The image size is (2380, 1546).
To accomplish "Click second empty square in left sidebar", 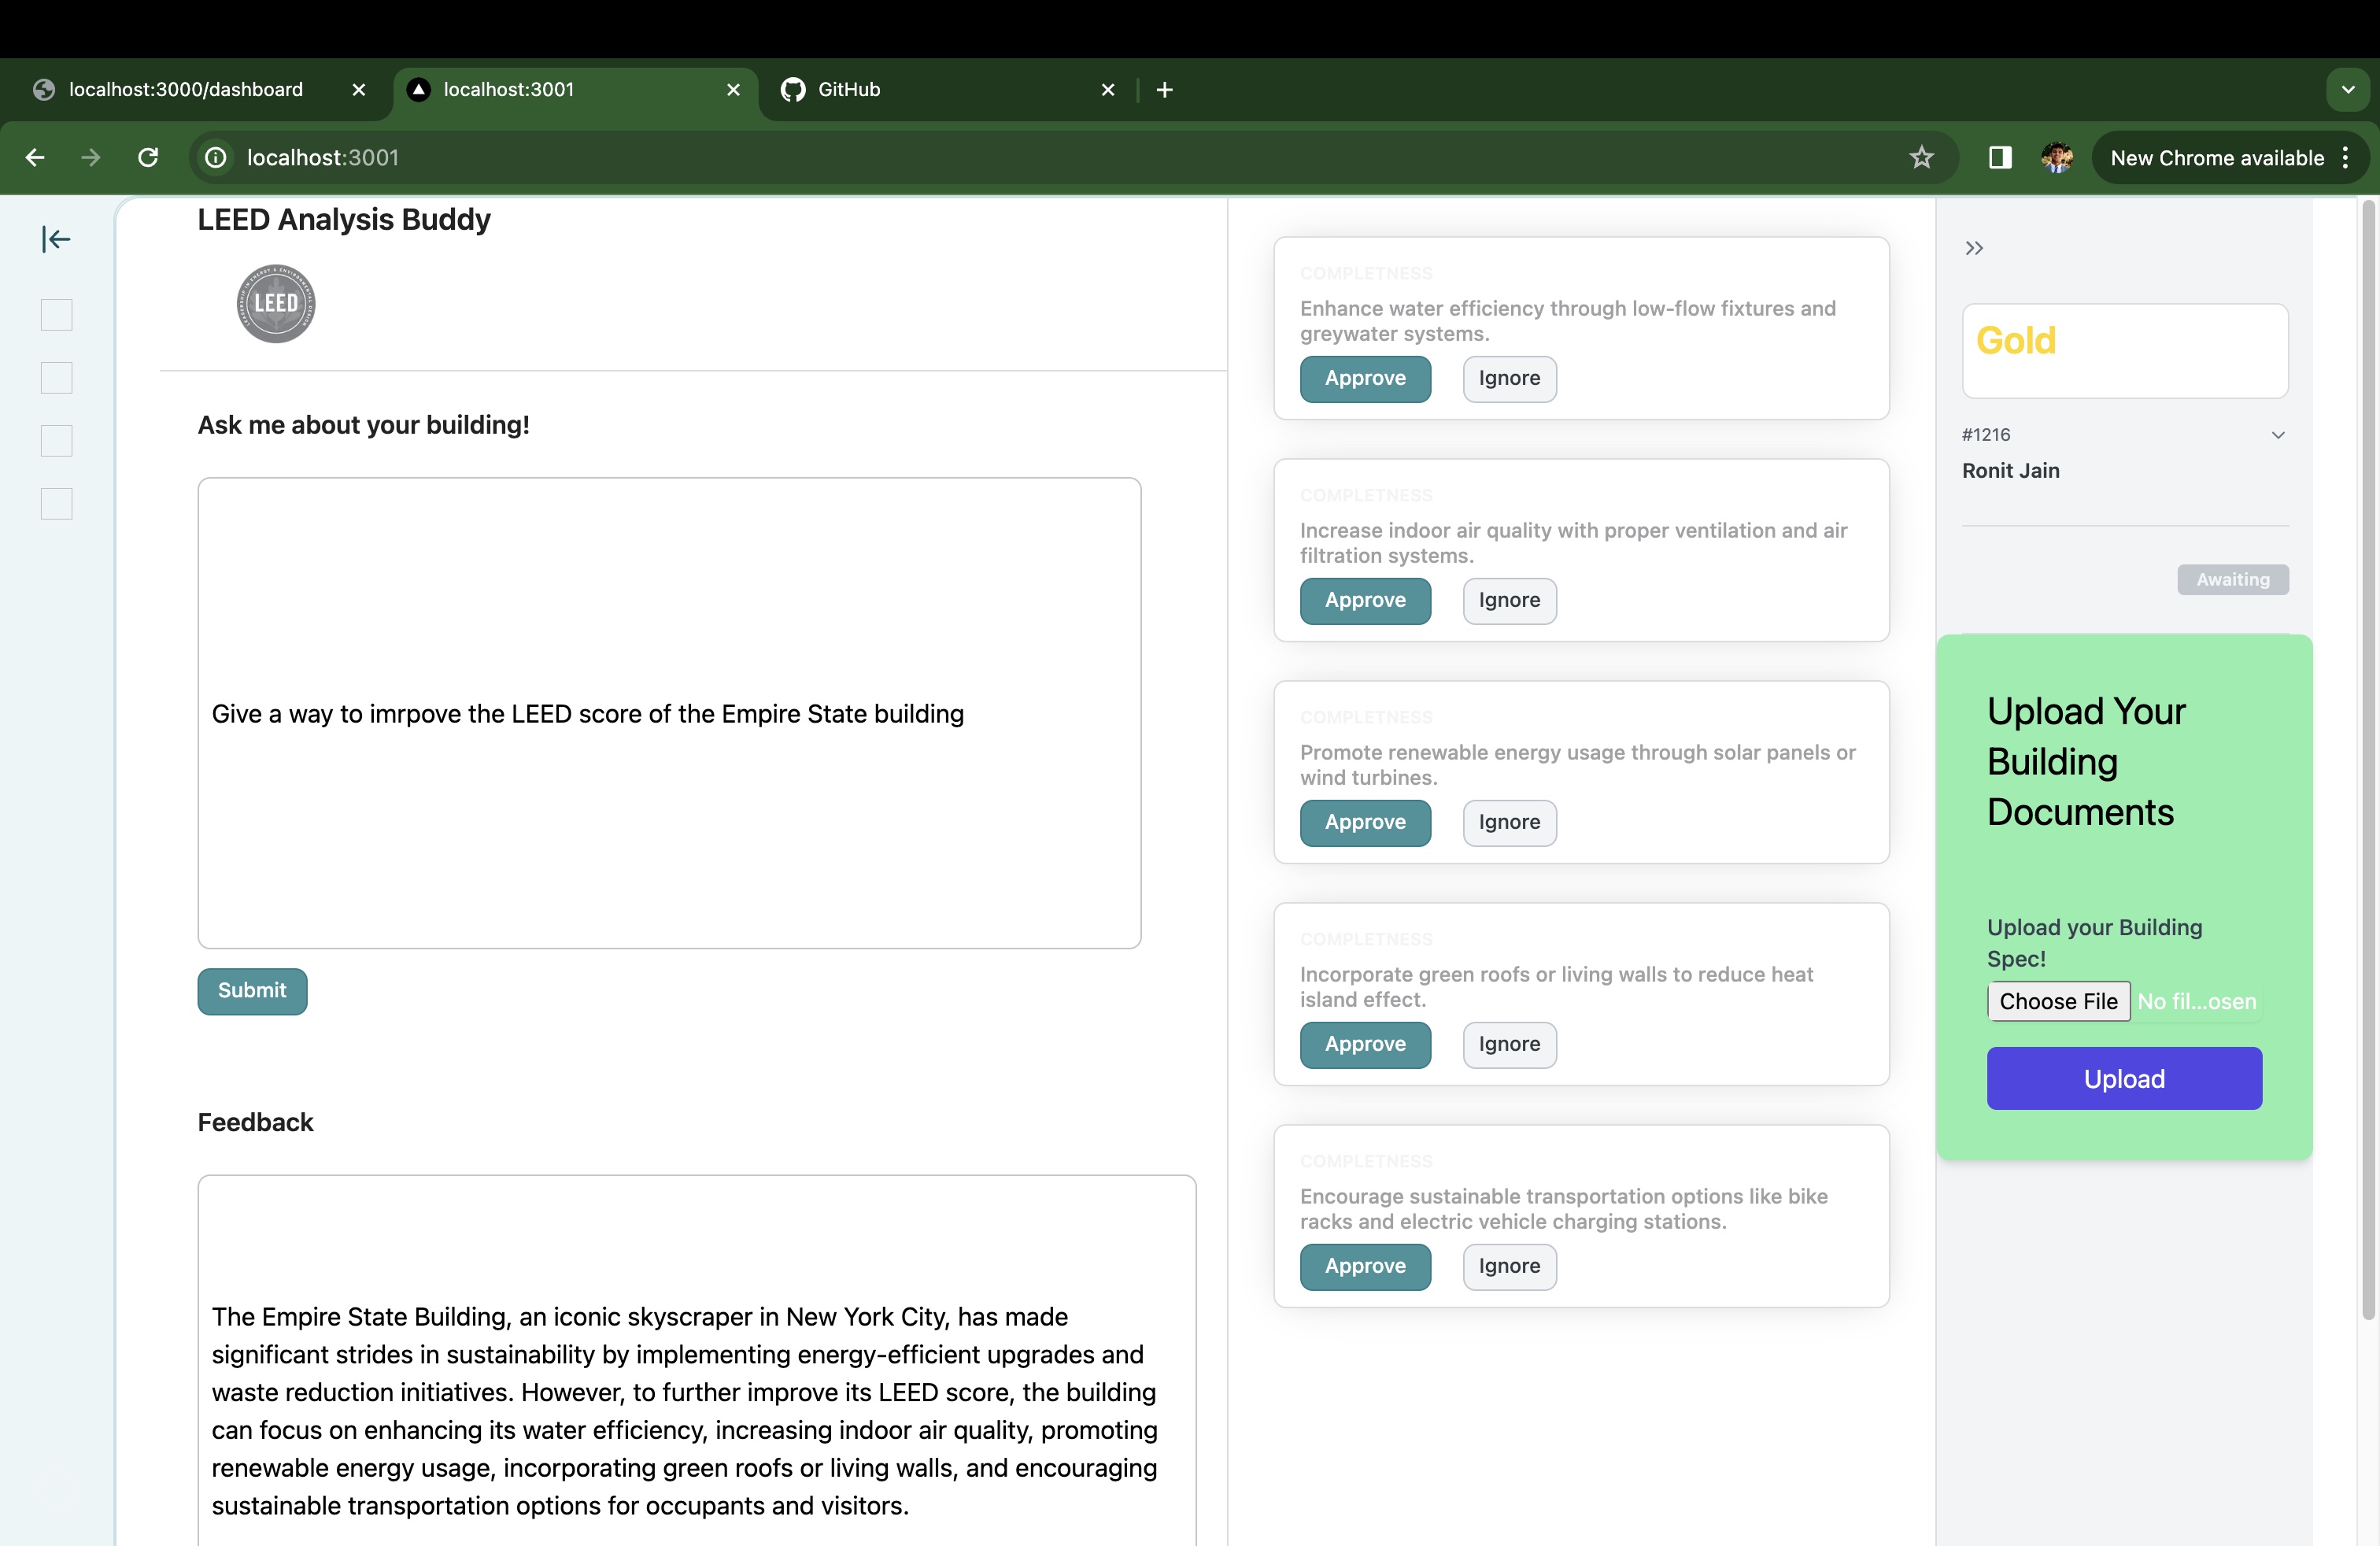I will (x=56, y=378).
